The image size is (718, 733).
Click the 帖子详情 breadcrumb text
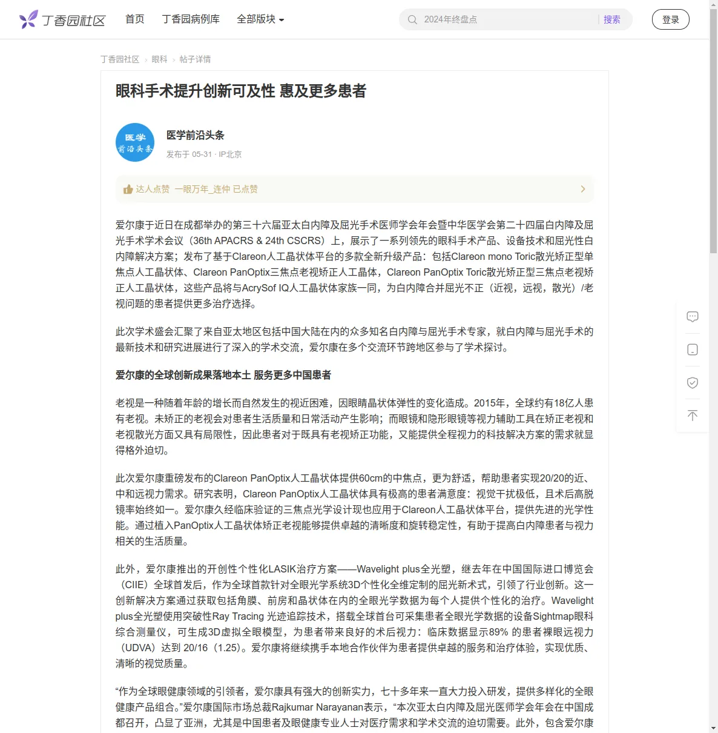[x=196, y=59]
